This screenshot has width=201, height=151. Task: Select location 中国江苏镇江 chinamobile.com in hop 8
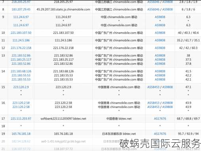[x=119, y=10]
